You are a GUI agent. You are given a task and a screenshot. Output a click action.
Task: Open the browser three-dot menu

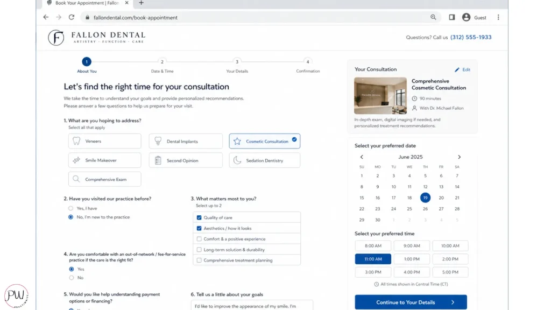[x=498, y=17]
